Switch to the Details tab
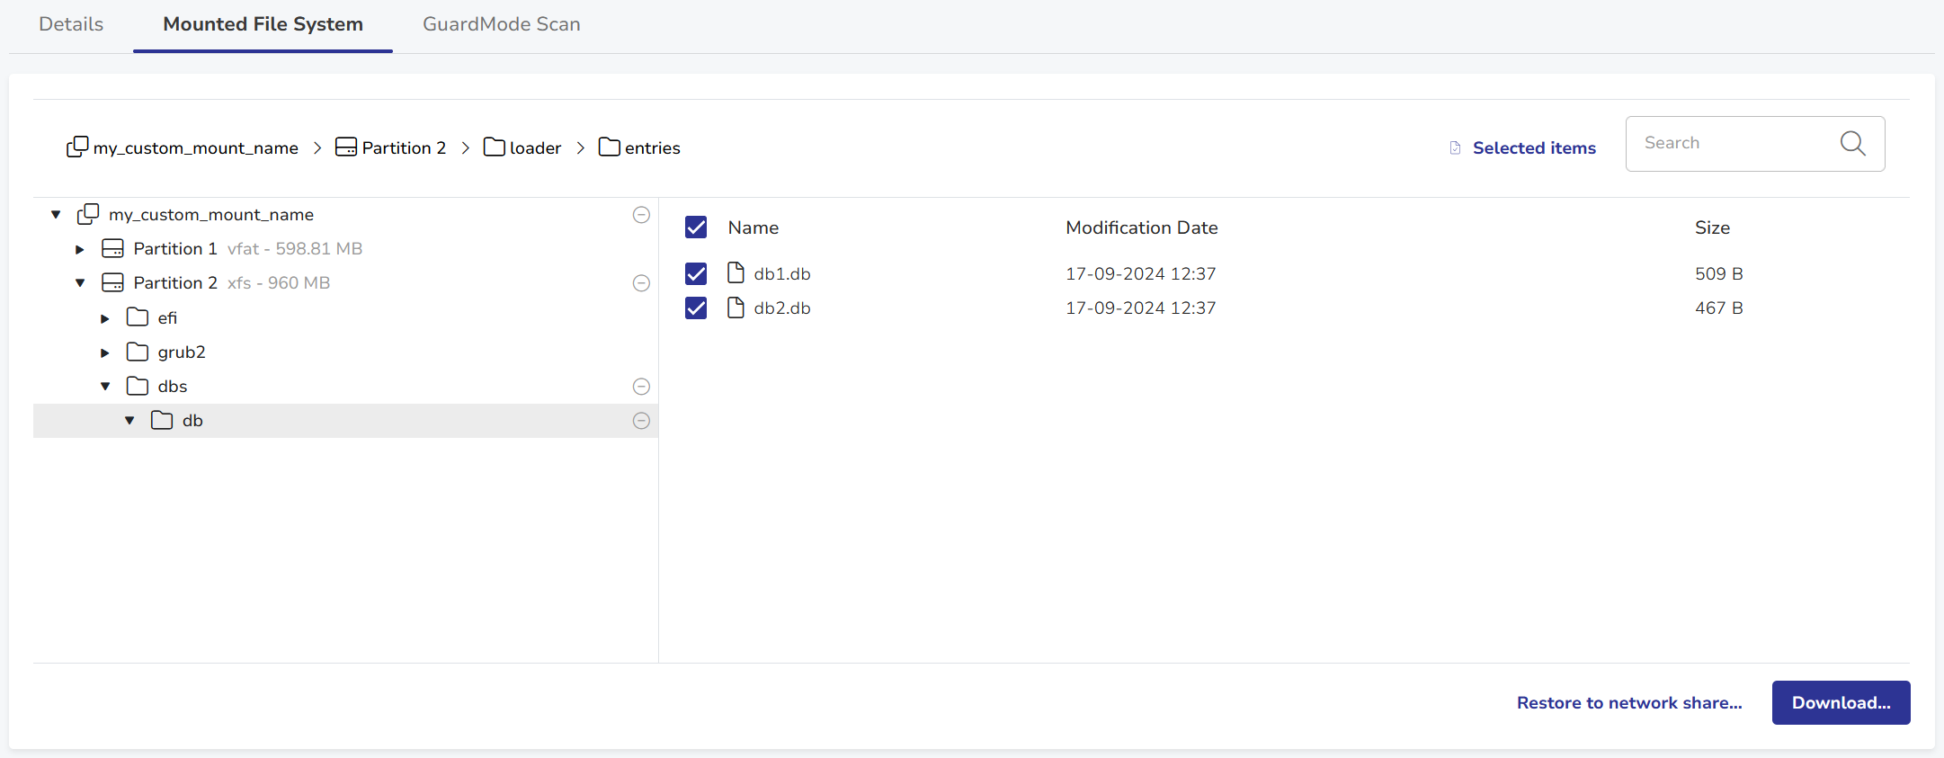 coord(71,24)
